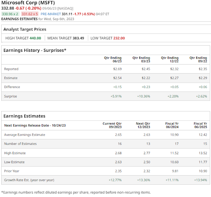Click the Next Qtr 12/2023 column header
This screenshot has height=197, width=211.
point(143,125)
